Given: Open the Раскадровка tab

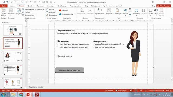Looking at the screenshot, I should 95,6.
